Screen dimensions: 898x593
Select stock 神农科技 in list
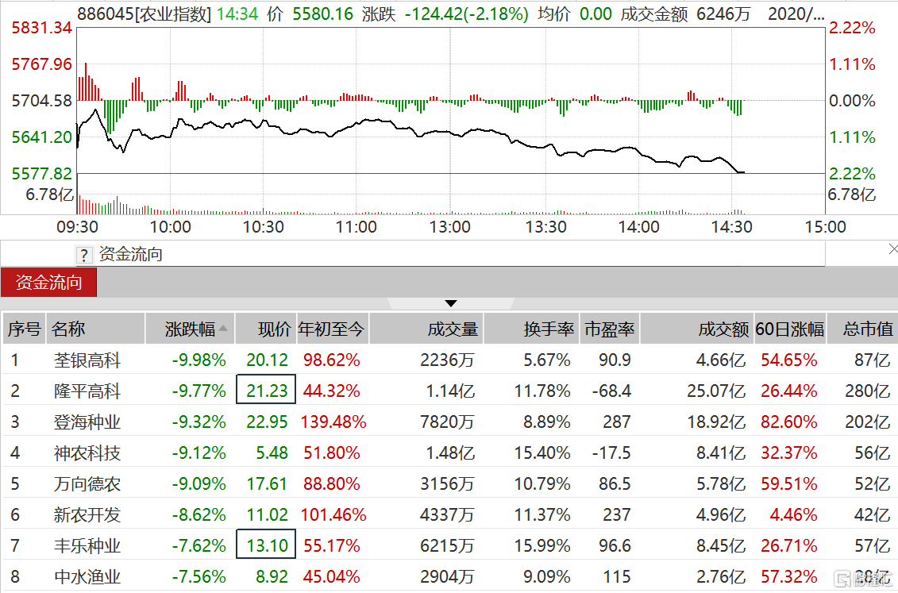[x=87, y=452]
